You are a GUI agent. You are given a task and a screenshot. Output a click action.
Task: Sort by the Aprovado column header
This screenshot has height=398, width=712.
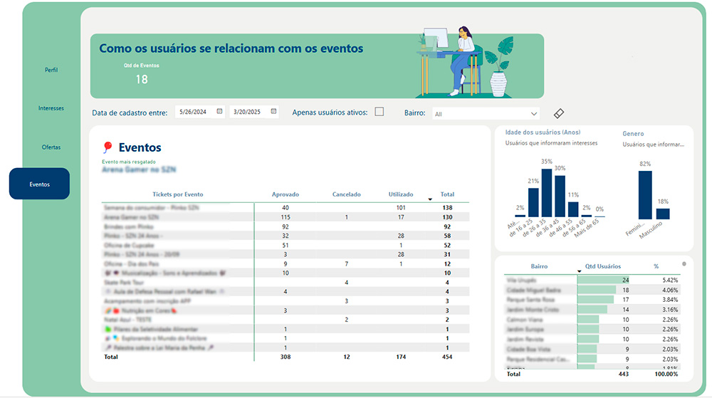(286, 194)
